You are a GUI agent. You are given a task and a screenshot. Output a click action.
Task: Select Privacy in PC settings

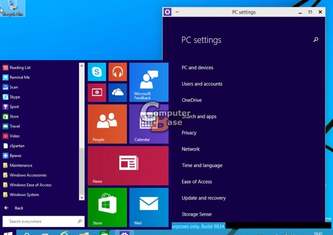(x=189, y=133)
